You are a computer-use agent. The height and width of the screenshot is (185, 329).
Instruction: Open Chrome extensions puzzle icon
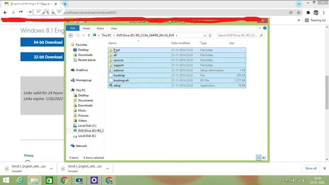(308, 12)
